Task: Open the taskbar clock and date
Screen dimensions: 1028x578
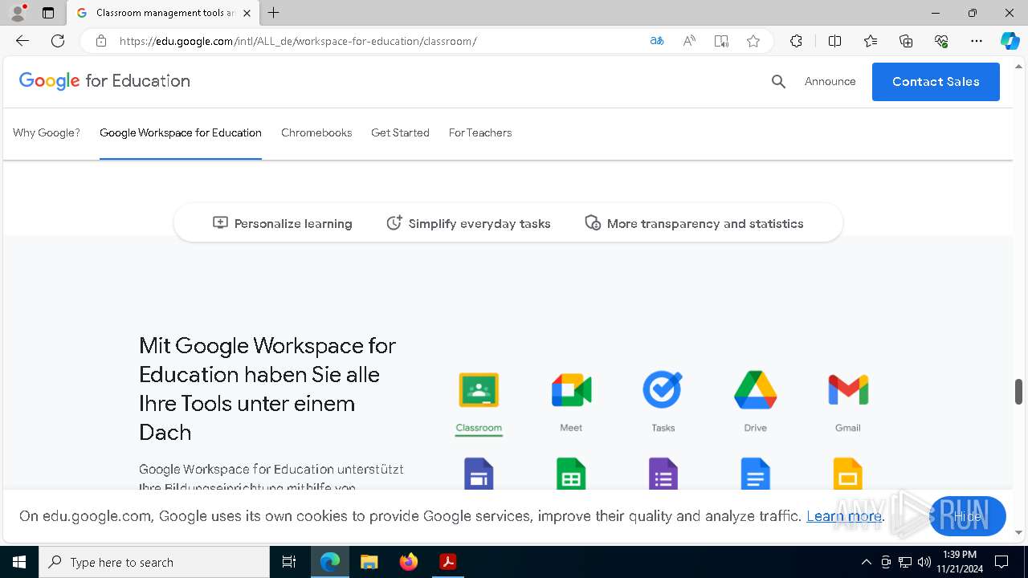Action: point(960,562)
